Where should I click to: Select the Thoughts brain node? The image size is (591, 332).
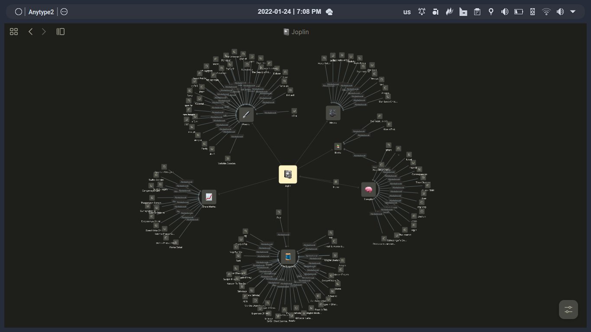coord(369,189)
